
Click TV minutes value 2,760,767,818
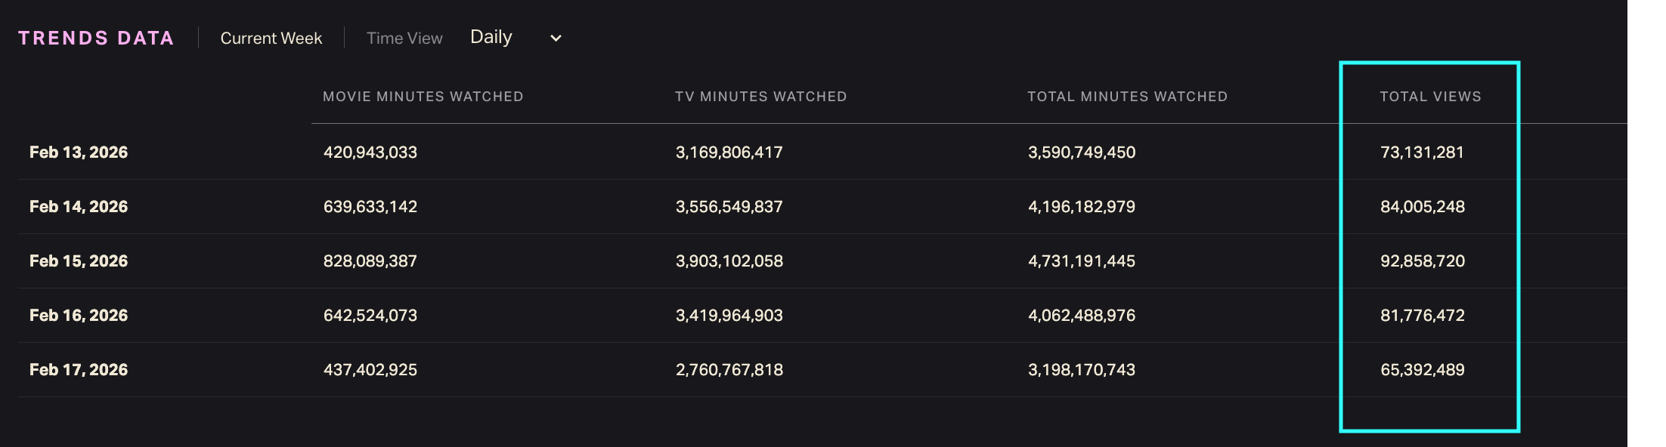point(729,370)
